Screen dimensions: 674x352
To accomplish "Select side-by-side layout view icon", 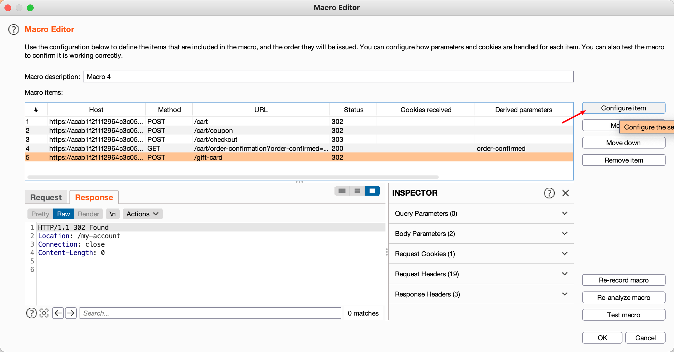I will point(342,191).
